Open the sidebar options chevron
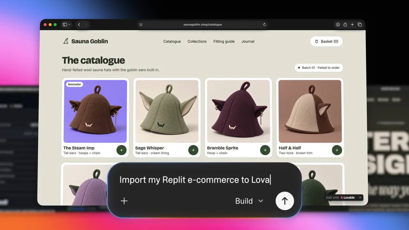This screenshot has height=230, width=409. [x=69, y=25]
